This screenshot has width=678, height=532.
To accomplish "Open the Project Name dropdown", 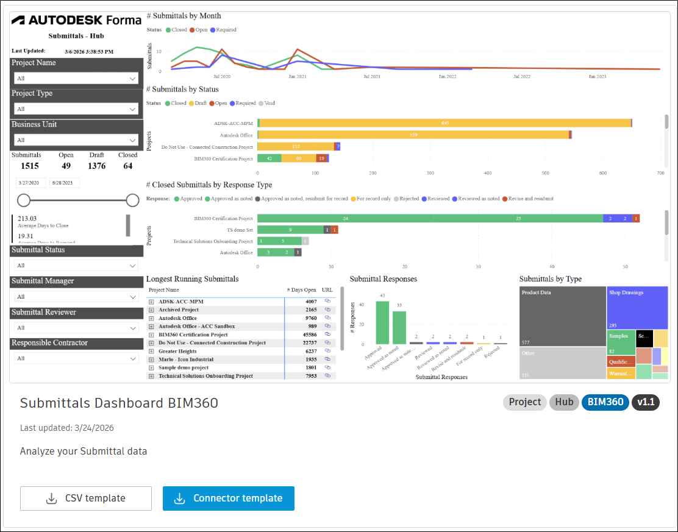I will pyautogui.click(x=76, y=78).
